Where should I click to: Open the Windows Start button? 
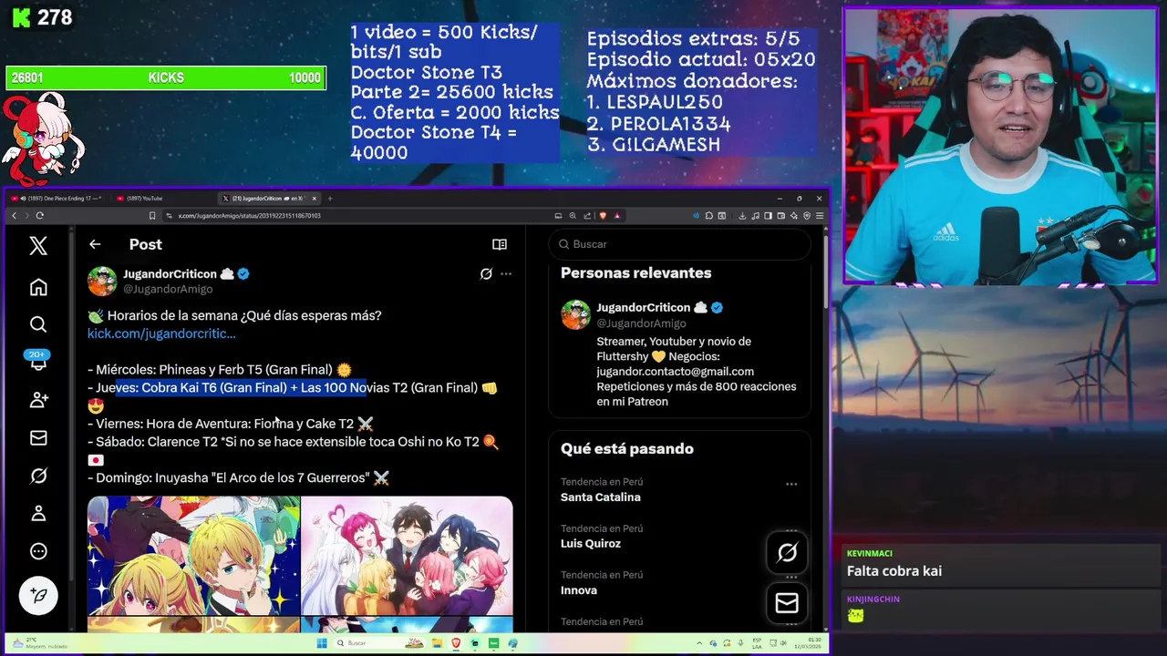click(321, 643)
